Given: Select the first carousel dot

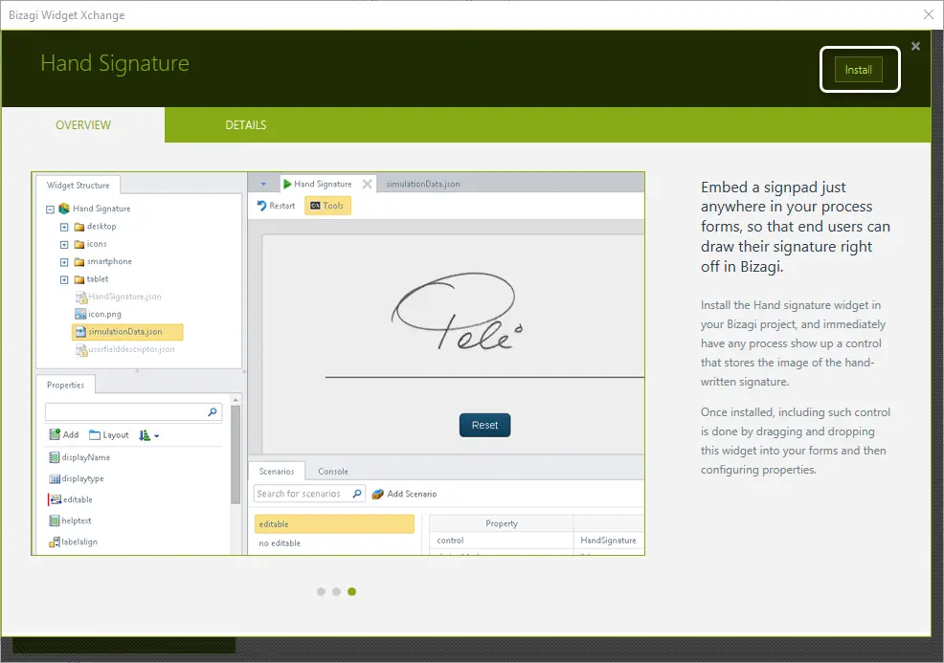Looking at the screenshot, I should tap(321, 592).
